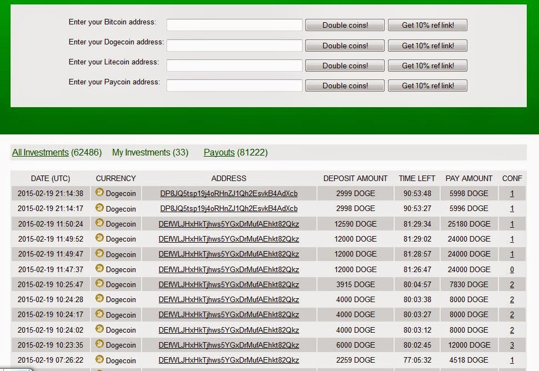The image size is (539, 371).
Task: Select the 3915 DOGE deposit amount
Action: [x=355, y=285]
